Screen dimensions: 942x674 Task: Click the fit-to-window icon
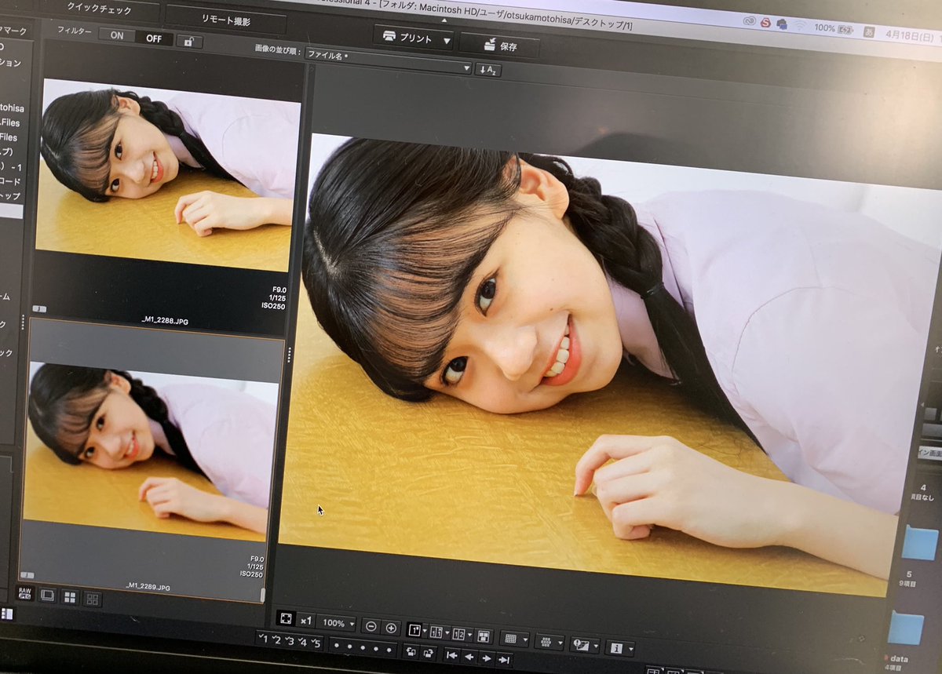[286, 619]
